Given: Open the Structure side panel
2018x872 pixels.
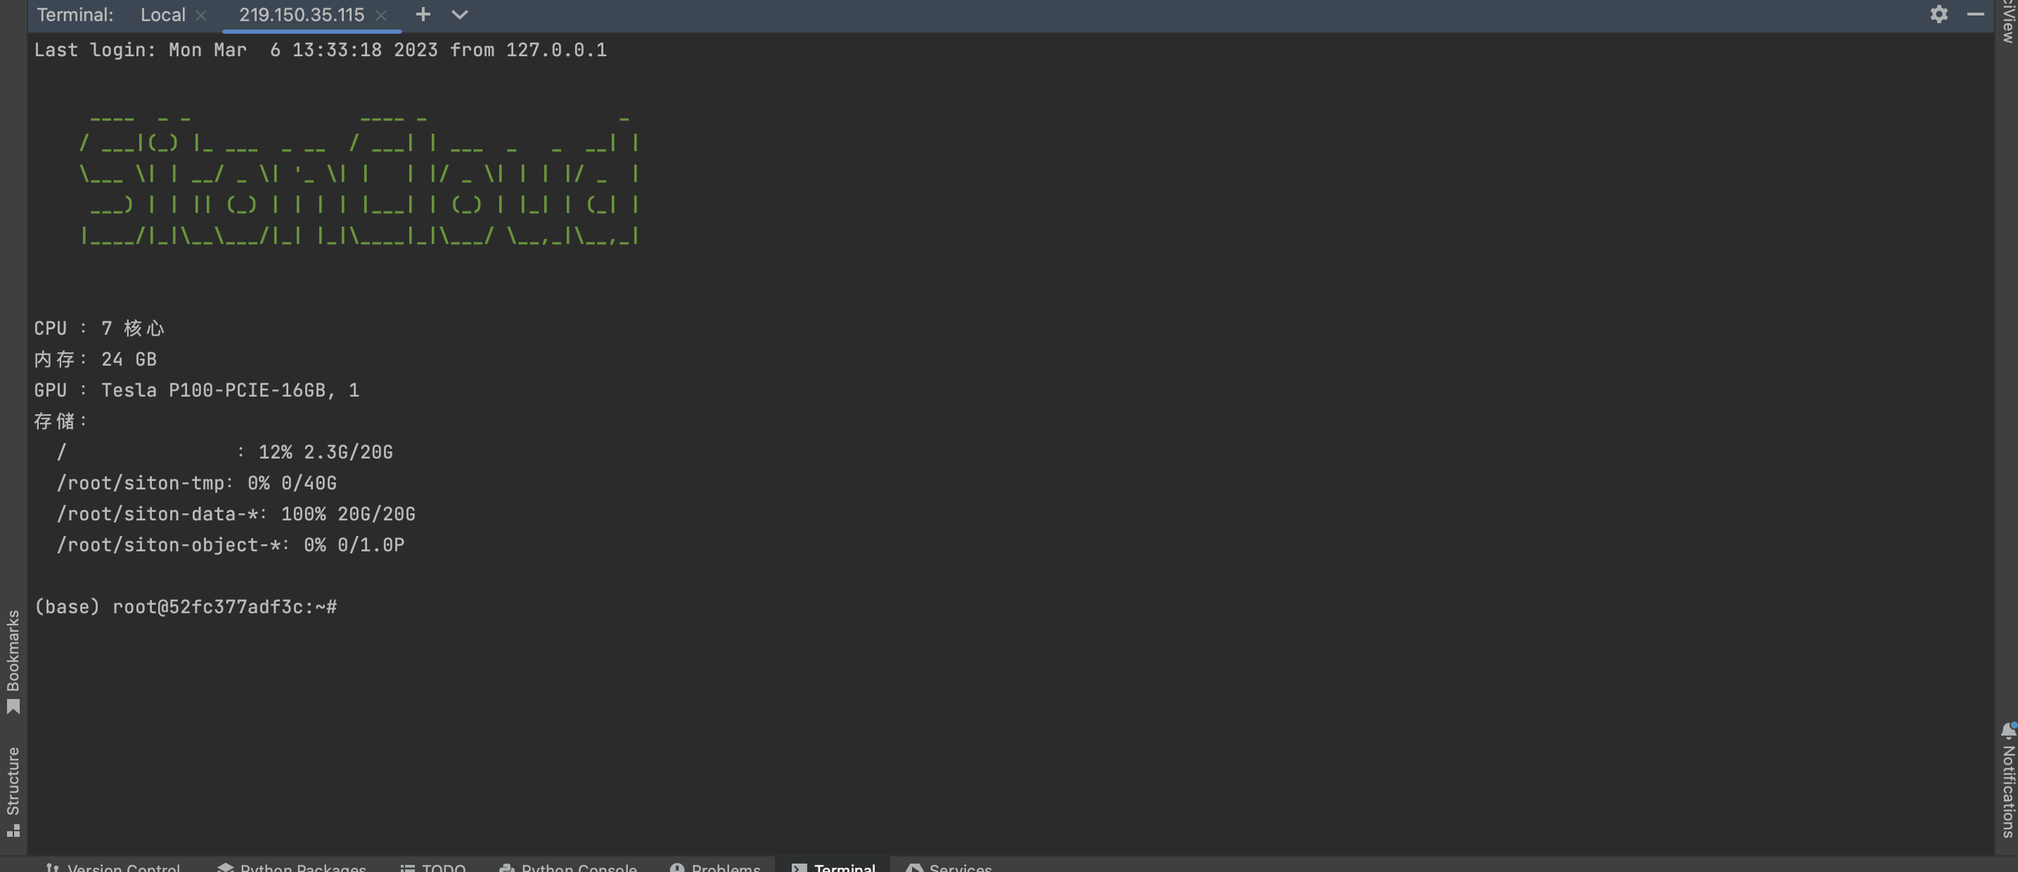Looking at the screenshot, I should pyautogui.click(x=13, y=791).
